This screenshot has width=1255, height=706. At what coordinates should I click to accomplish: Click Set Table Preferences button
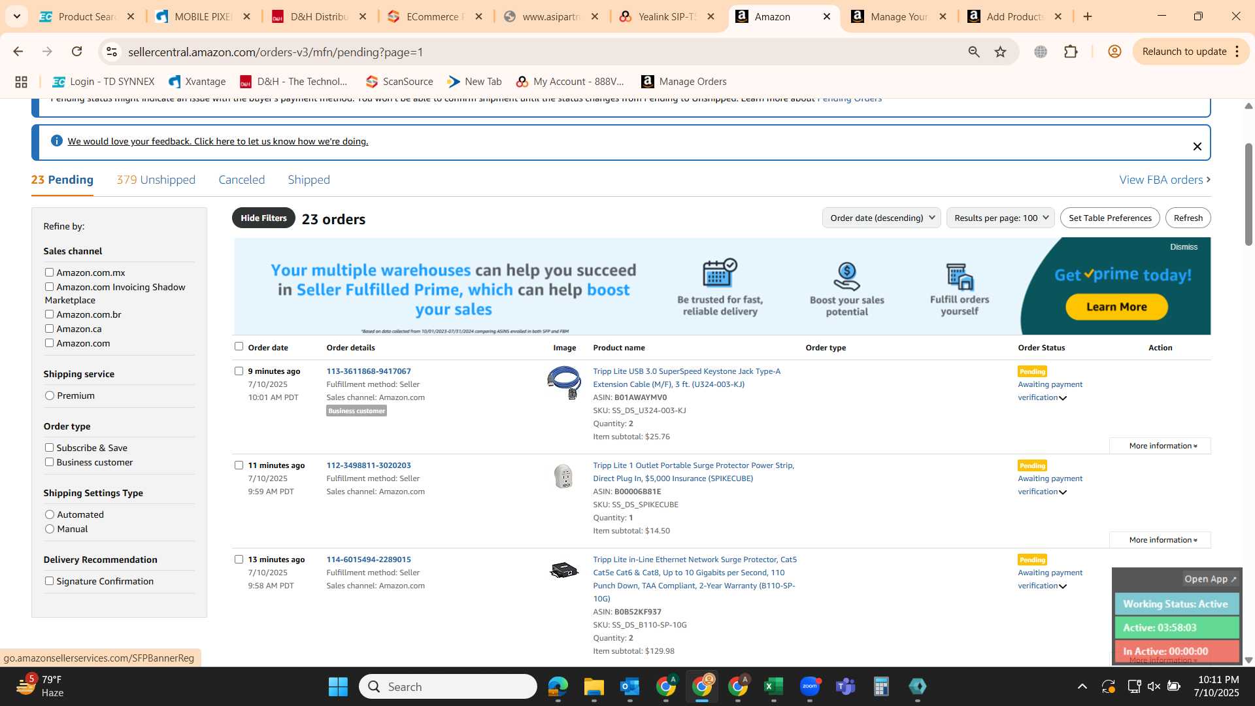(x=1110, y=218)
